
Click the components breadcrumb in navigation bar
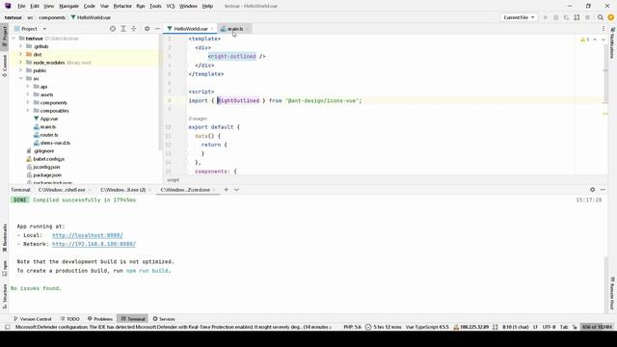[x=52, y=17]
